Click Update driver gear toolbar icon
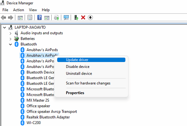Screen dimensions: 187x126 [57, 18]
